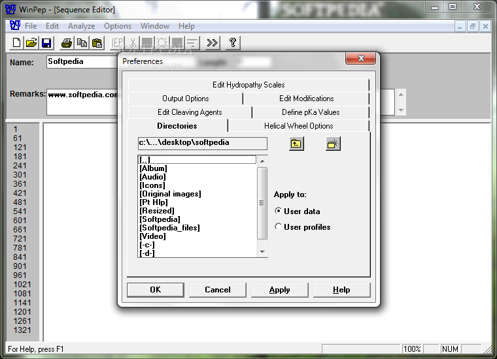Open the Analyze menu
The width and height of the screenshot is (497, 359).
click(x=82, y=26)
